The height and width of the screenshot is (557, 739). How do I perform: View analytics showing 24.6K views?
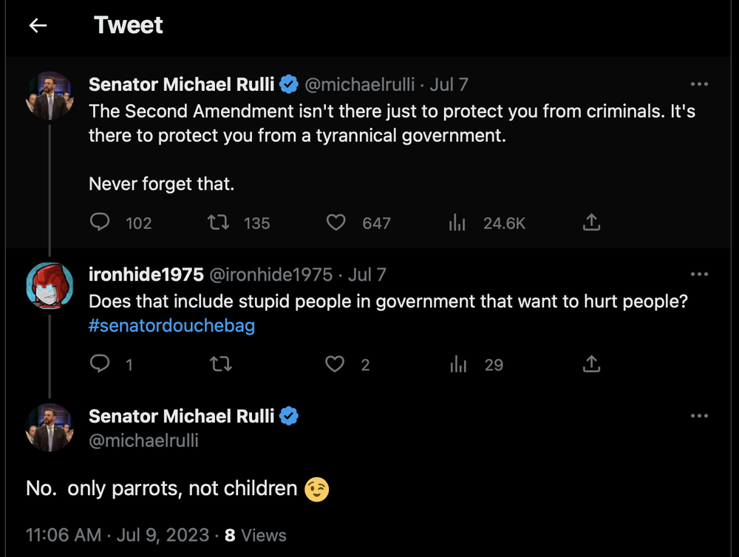457,222
